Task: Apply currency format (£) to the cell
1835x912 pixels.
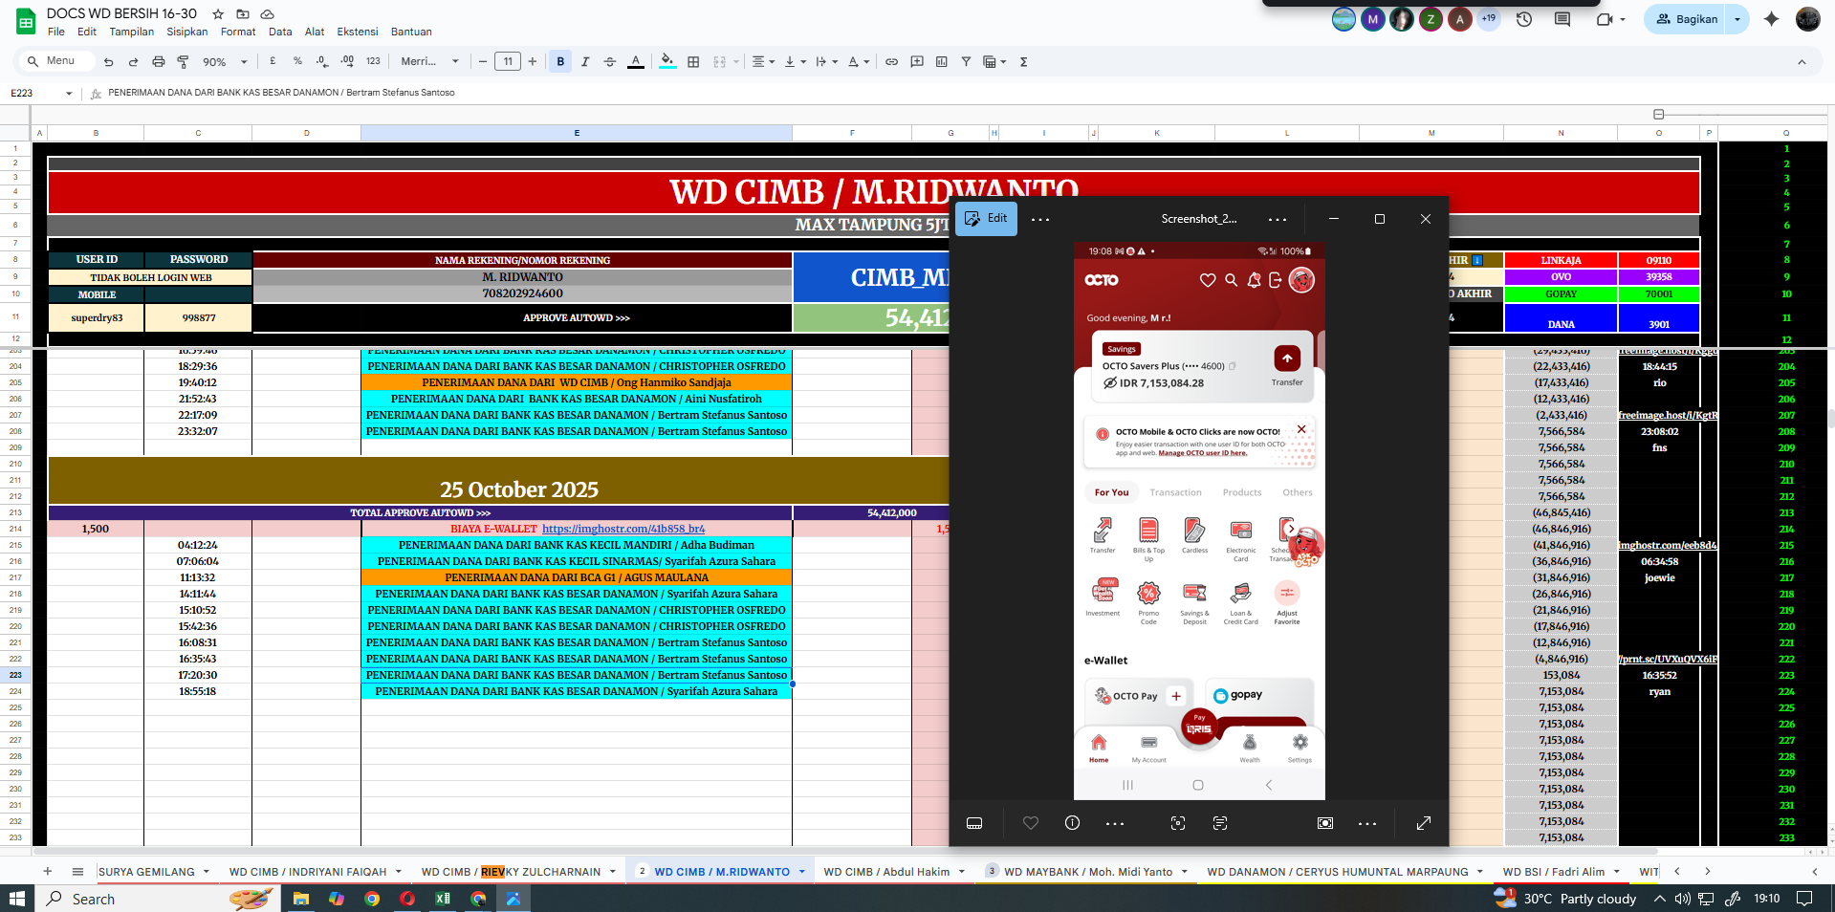Action: coord(273,61)
